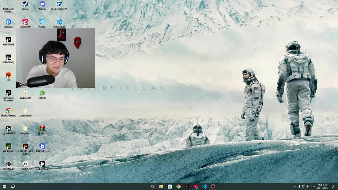This screenshot has height=190, width=338.
Task: Click the webcam overlay video
Action: pos(55,58)
